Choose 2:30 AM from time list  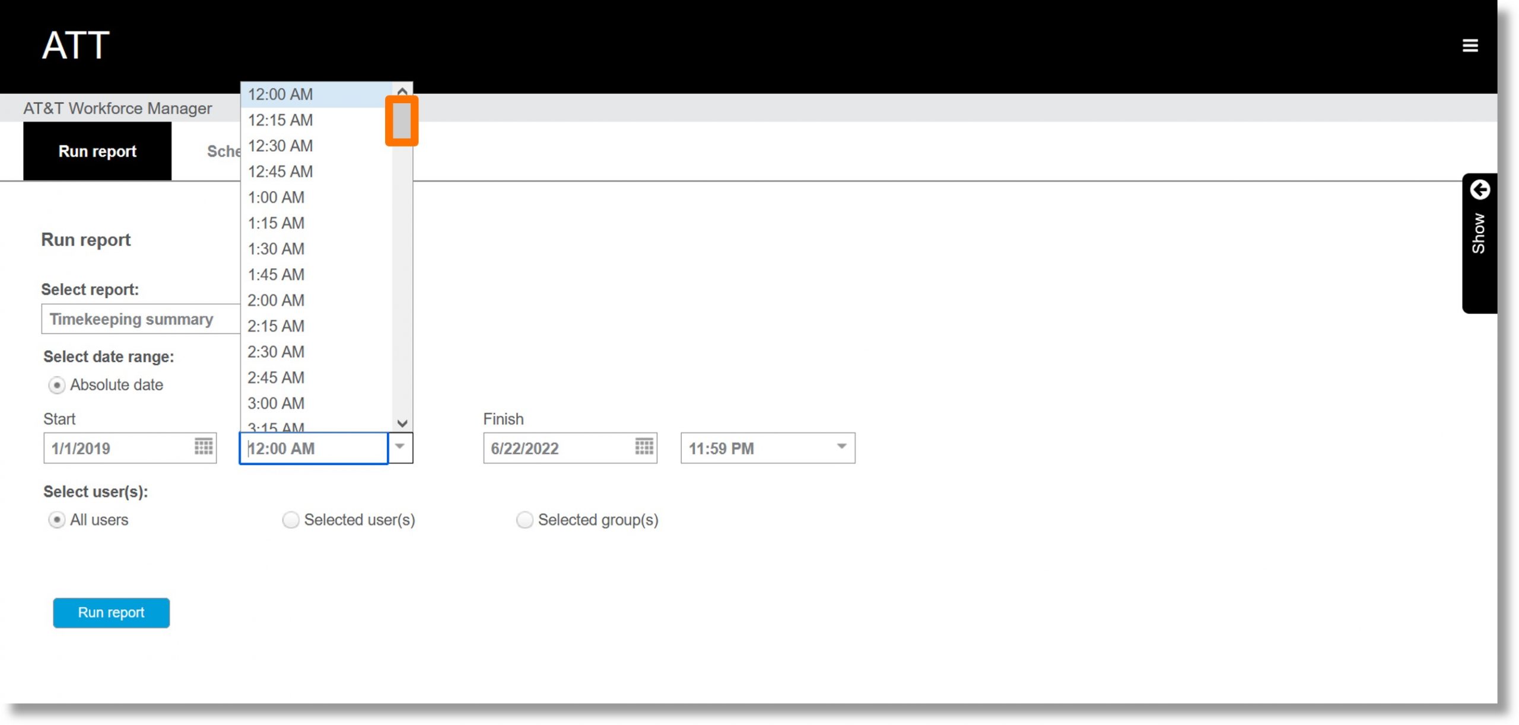(316, 352)
